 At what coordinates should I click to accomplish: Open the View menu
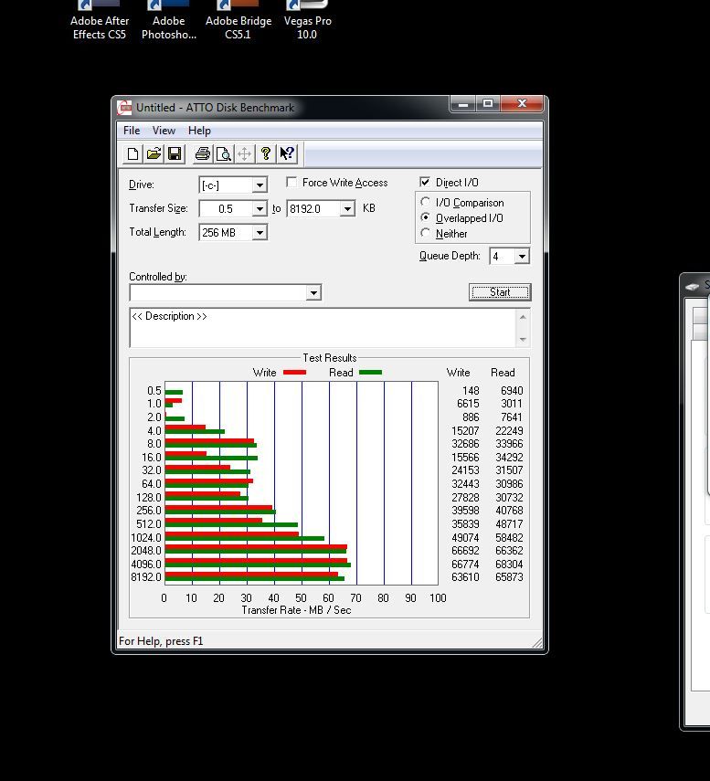(164, 131)
